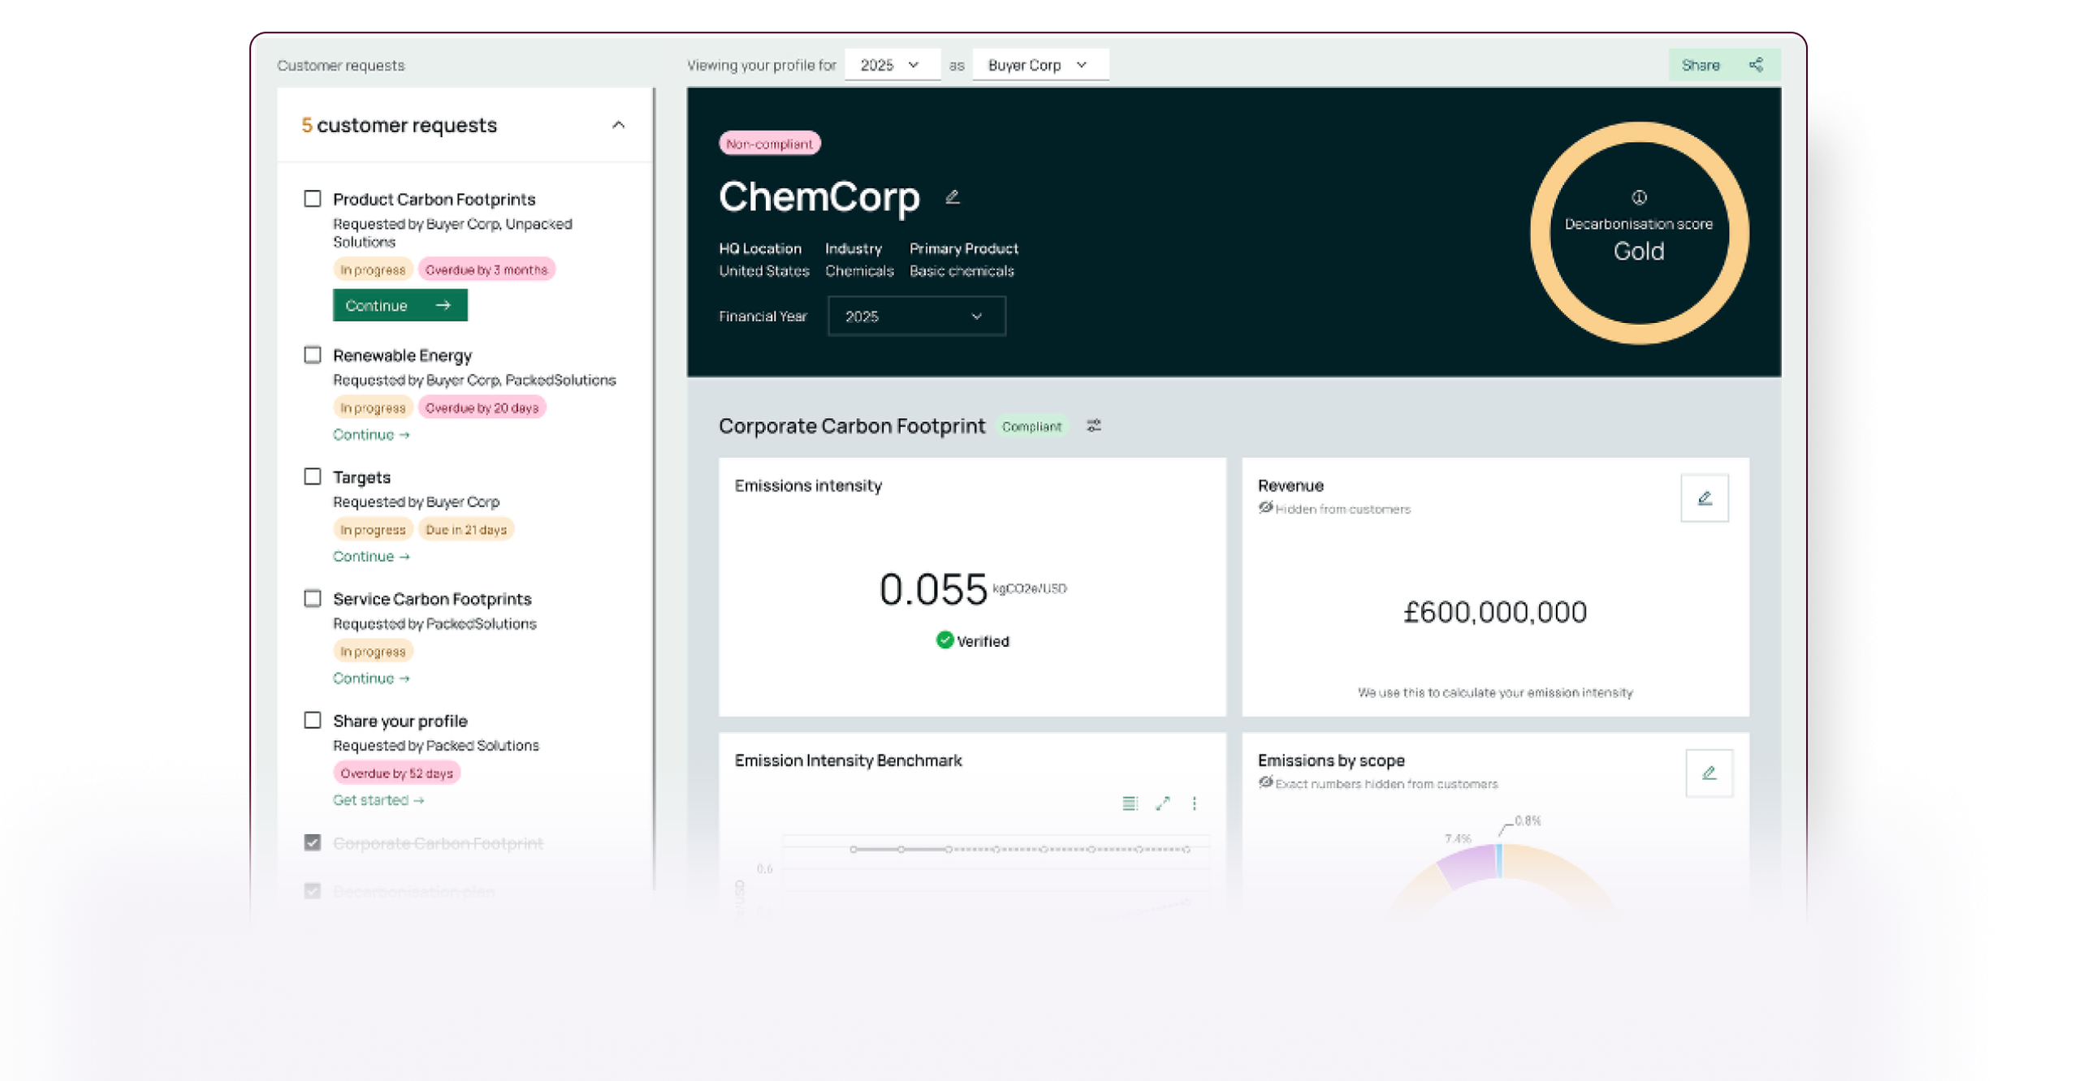Viewport: 2079px width, 1081px height.
Task: Continue the Renewable Energy request
Action: pyautogui.click(x=371, y=434)
